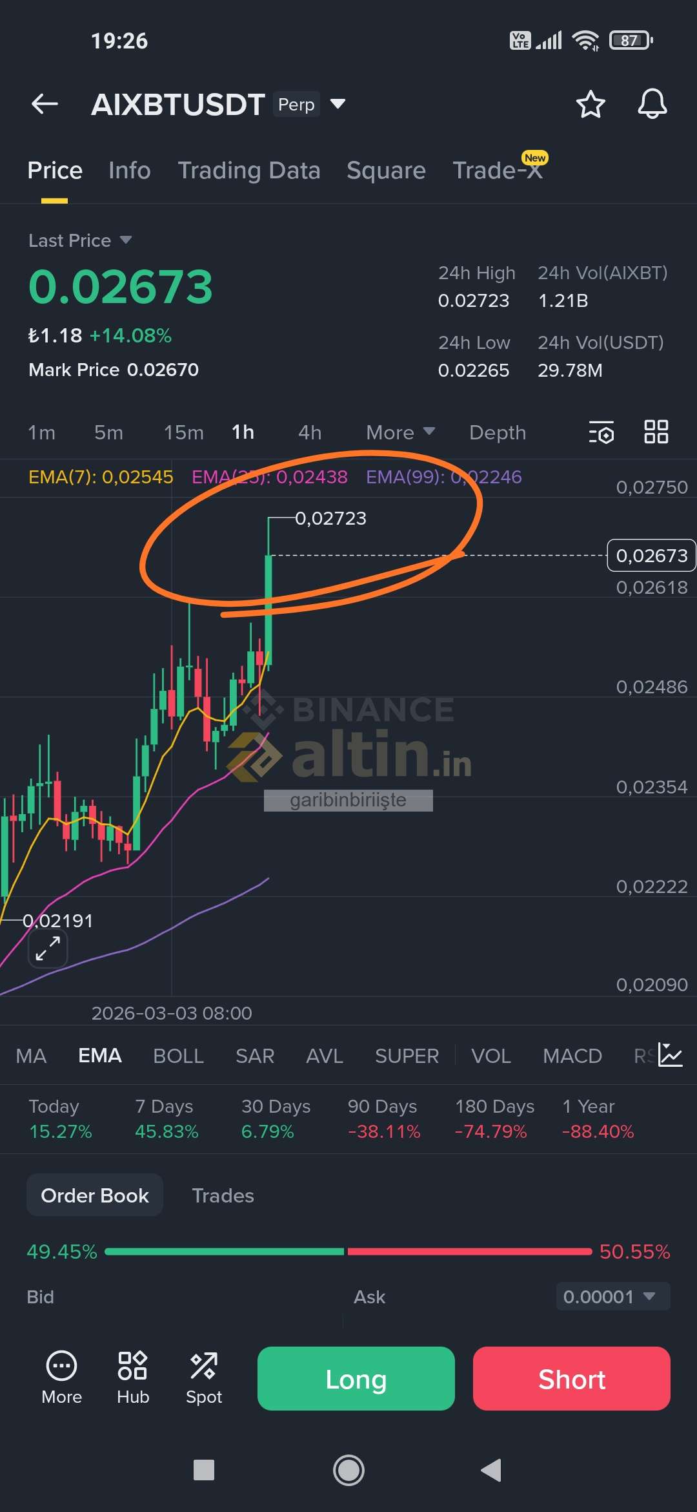Tap the green Long button
Viewport: 697px width, 1512px height.
356,1378
